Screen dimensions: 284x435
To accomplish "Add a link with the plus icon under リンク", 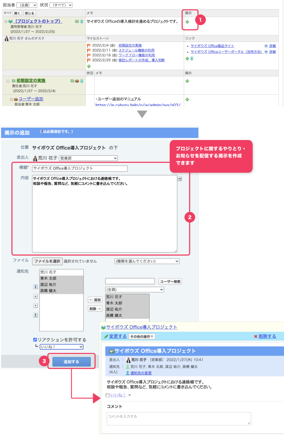I will point(187,58).
